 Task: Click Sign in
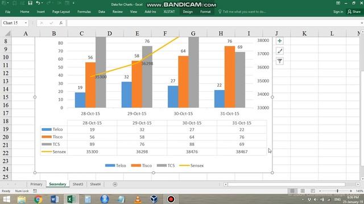click(338, 11)
